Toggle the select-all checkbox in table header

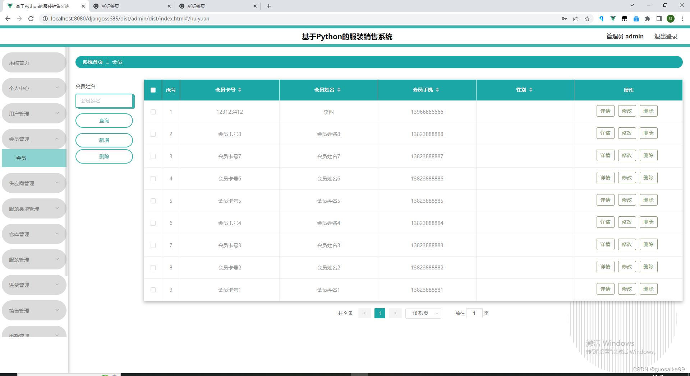click(153, 90)
